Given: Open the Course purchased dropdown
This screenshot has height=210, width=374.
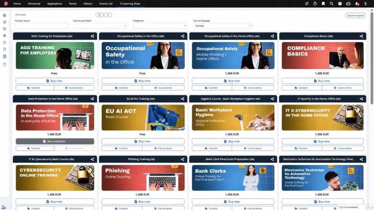Looking at the screenshot, I should [100, 26].
